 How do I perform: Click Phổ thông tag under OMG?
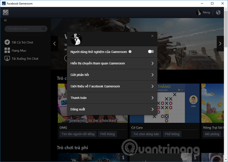click(108, 134)
